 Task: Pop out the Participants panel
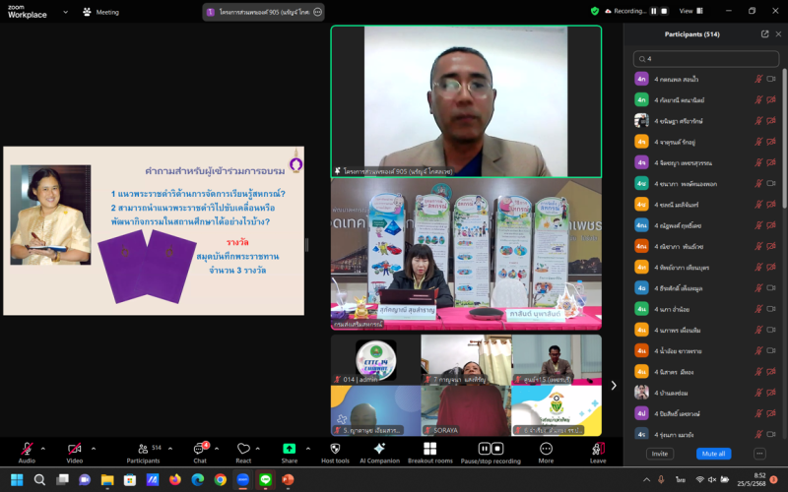tap(765, 34)
